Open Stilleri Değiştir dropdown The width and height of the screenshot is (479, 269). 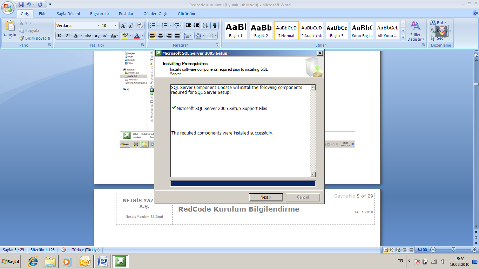(x=416, y=30)
